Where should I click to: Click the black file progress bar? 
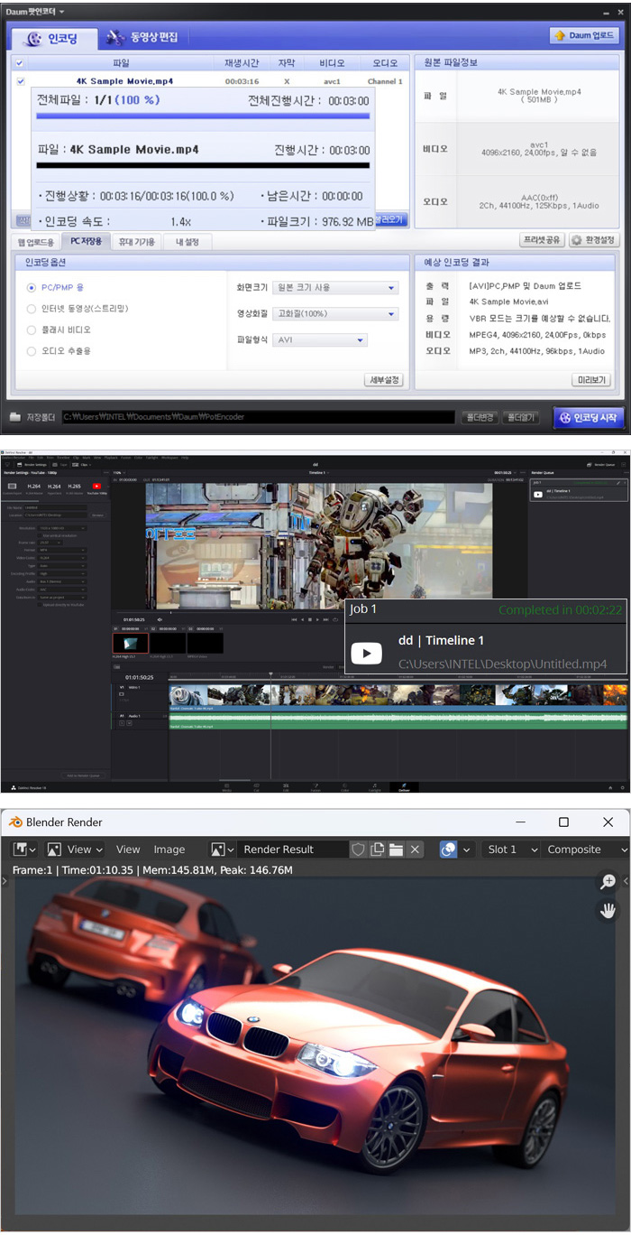pos(203,165)
